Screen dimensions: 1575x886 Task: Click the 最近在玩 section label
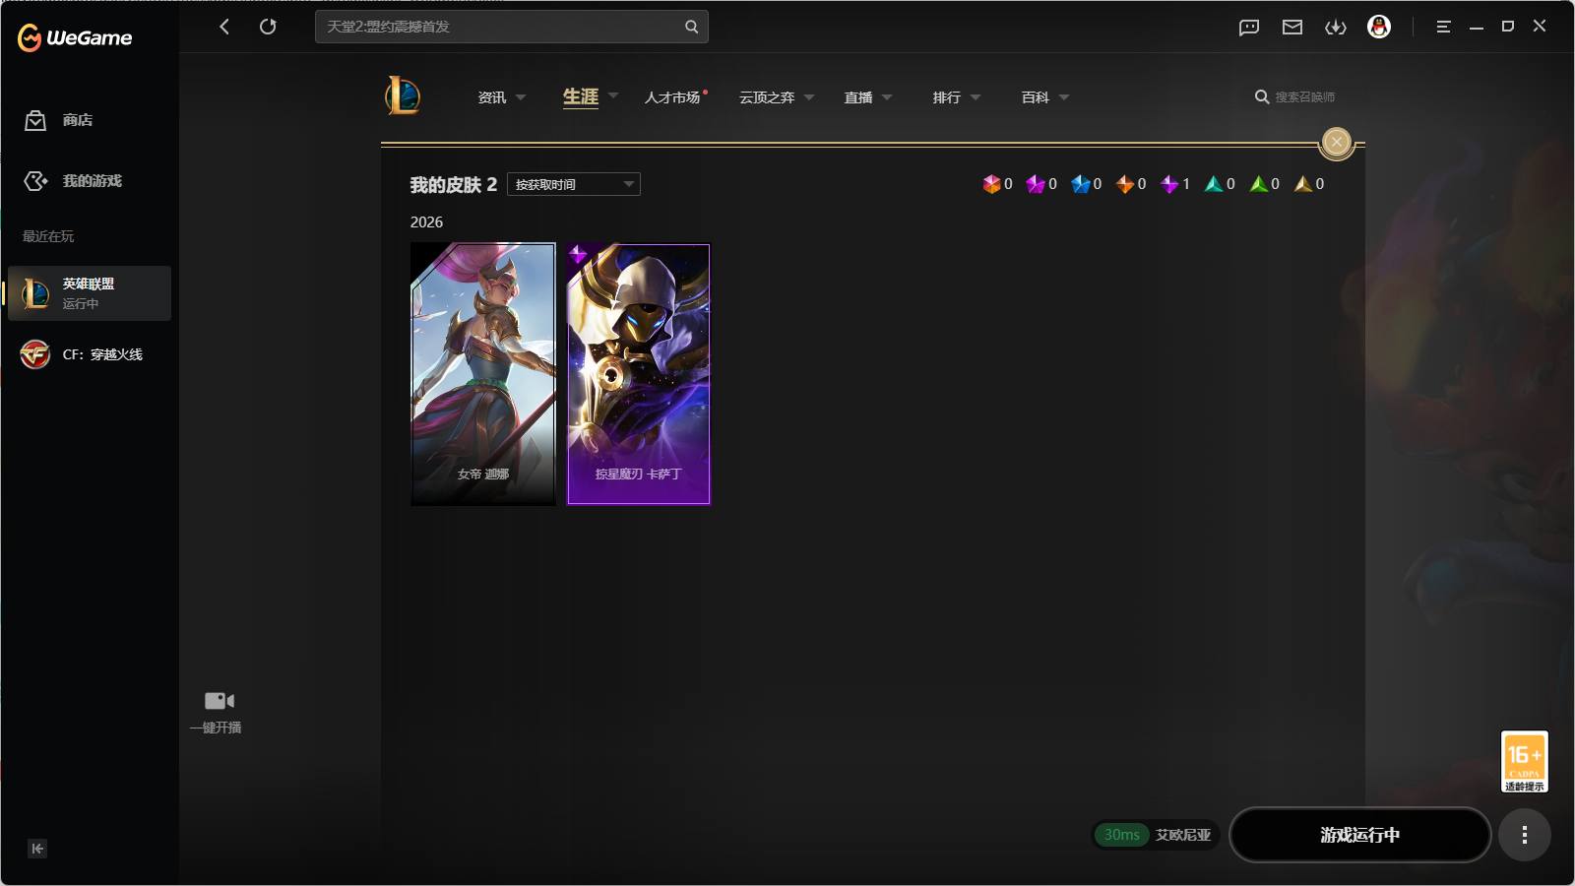click(48, 236)
